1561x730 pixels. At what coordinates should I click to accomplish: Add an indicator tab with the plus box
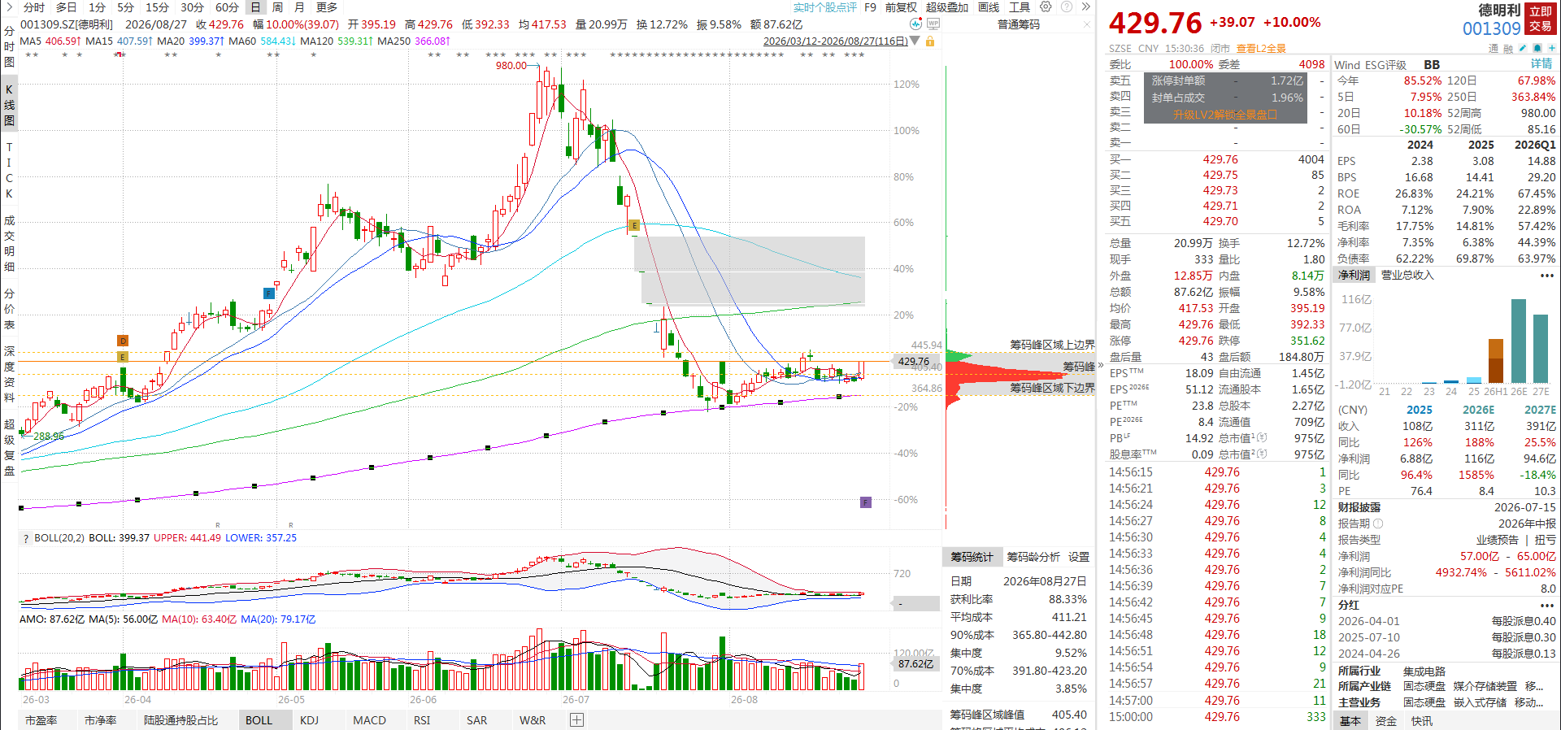(x=576, y=719)
